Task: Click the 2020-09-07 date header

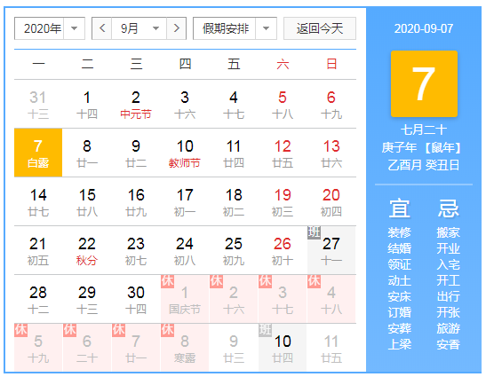Action: [424, 28]
